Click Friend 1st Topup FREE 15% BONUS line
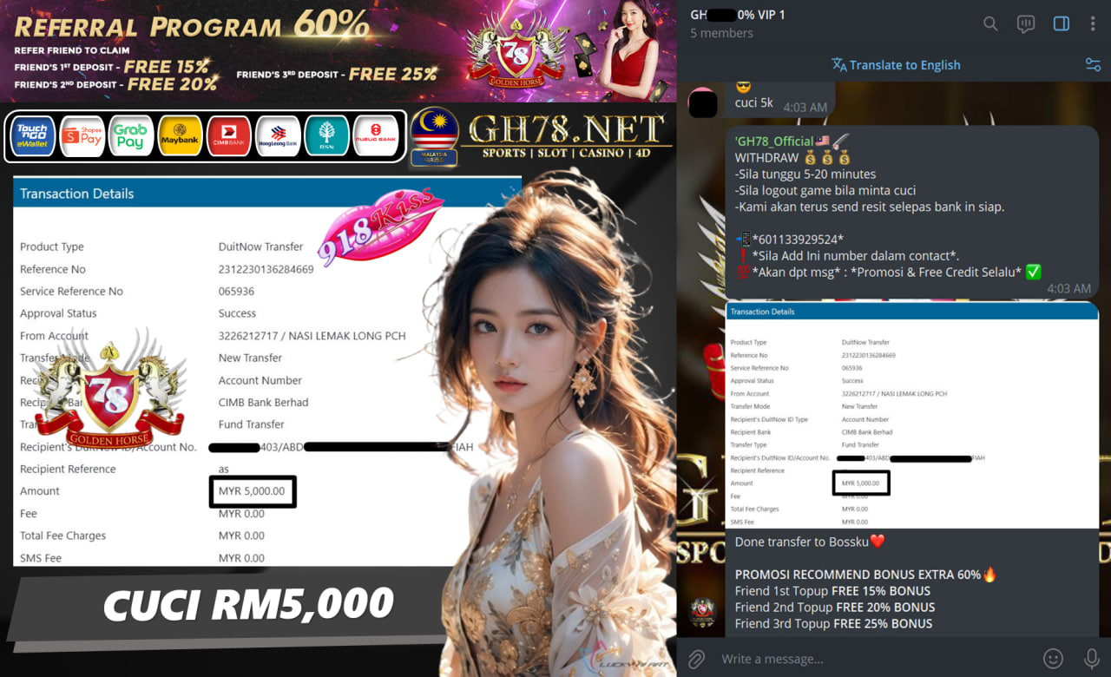The image size is (1111, 677). [832, 591]
